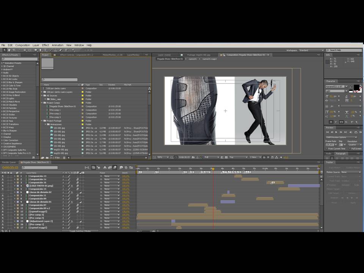Image resolution: width=364 pixels, height=273 pixels.
Task: Toggle the Full Screen checkbox in Preview
Action: 350,149
